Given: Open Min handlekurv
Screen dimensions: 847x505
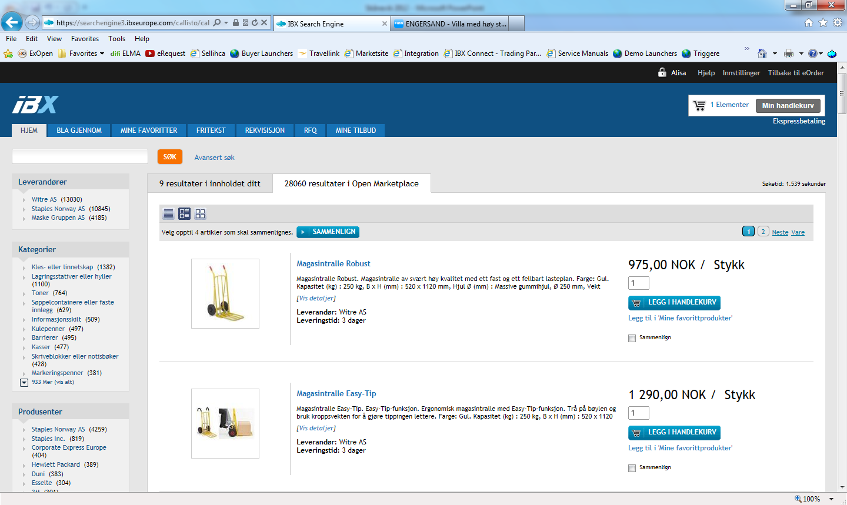Looking at the screenshot, I should point(788,106).
